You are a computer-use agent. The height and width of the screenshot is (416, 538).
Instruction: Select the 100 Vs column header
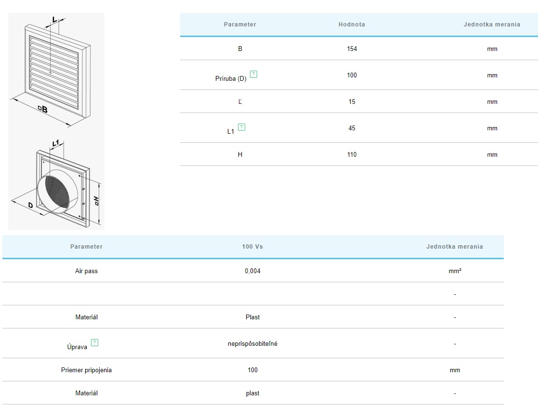click(x=252, y=247)
